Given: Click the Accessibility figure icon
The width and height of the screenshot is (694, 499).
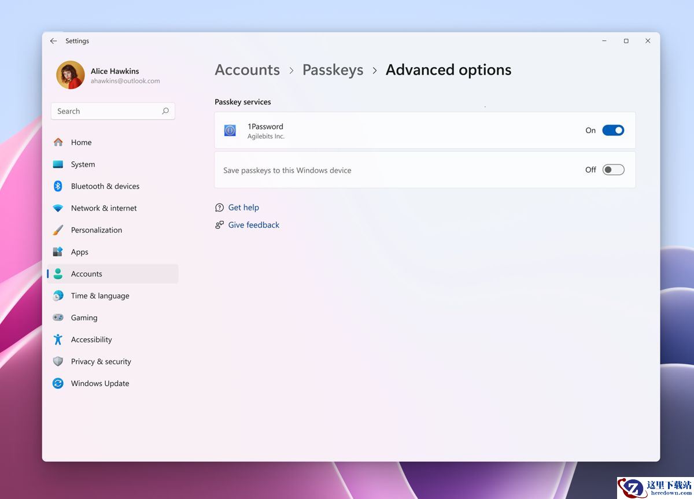Looking at the screenshot, I should [x=58, y=339].
